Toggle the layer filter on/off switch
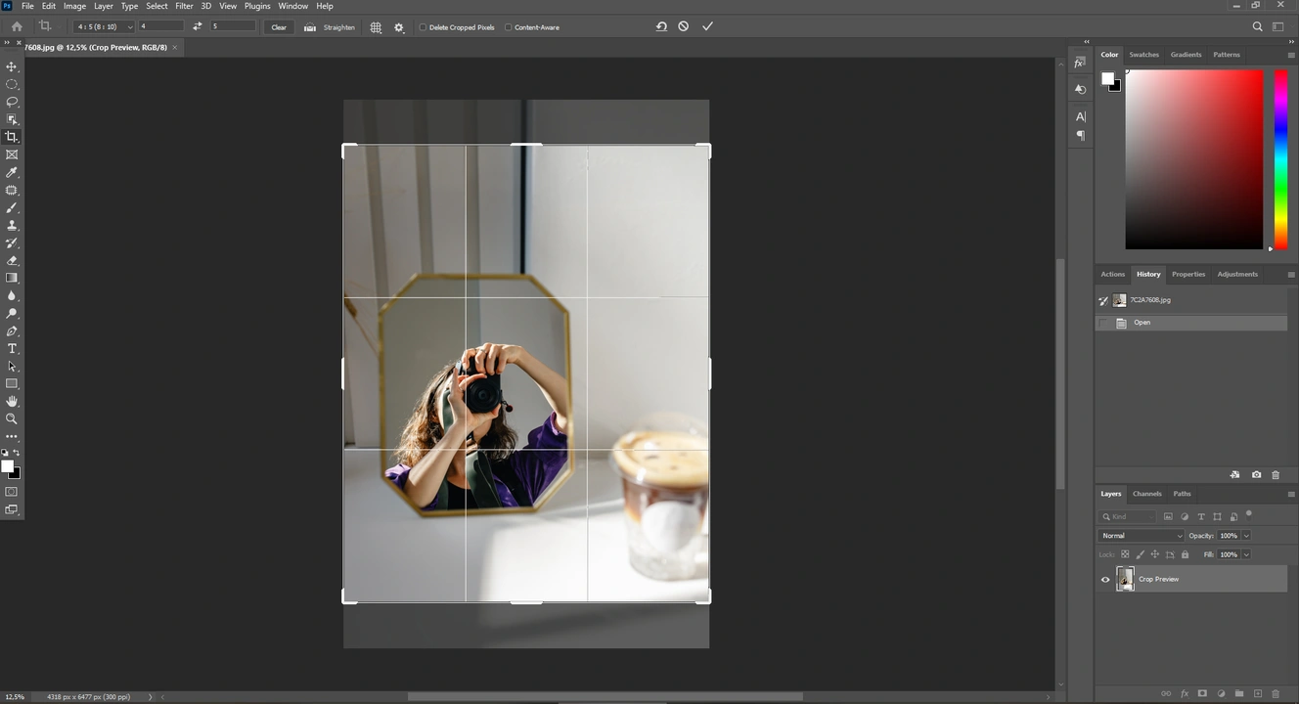 point(1249,514)
